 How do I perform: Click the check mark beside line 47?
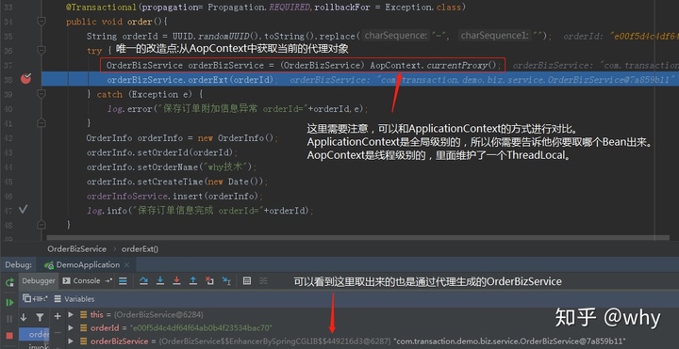coord(23,210)
